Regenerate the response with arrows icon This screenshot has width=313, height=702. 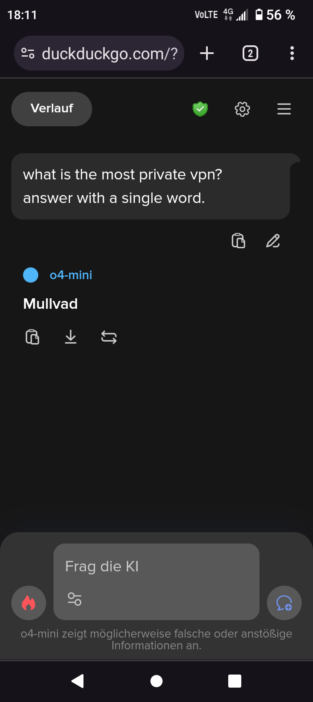pyautogui.click(x=109, y=337)
